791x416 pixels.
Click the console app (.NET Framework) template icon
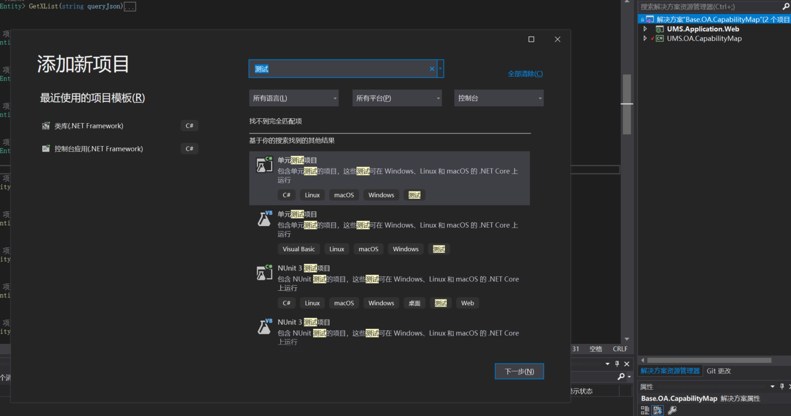46,149
